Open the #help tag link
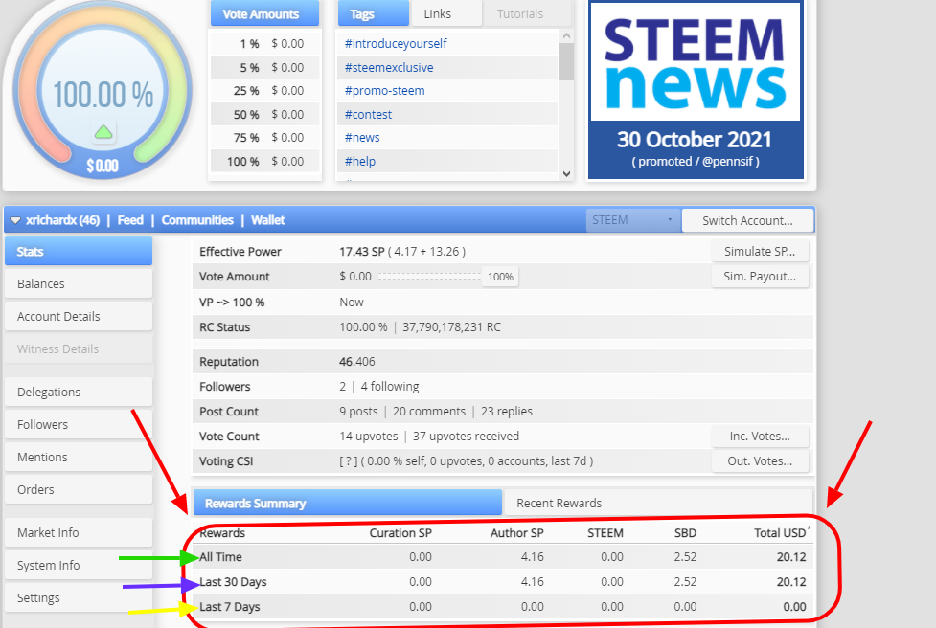The height and width of the screenshot is (628, 936). coord(359,161)
